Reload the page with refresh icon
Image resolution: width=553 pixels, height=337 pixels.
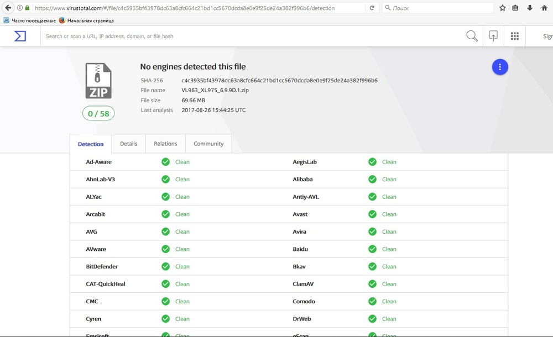[x=372, y=8]
